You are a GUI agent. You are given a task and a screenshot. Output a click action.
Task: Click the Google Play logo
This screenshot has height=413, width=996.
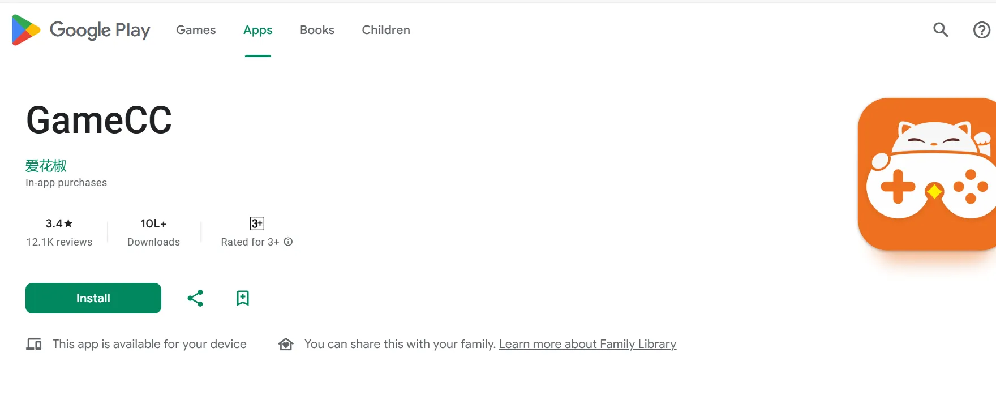coord(81,30)
